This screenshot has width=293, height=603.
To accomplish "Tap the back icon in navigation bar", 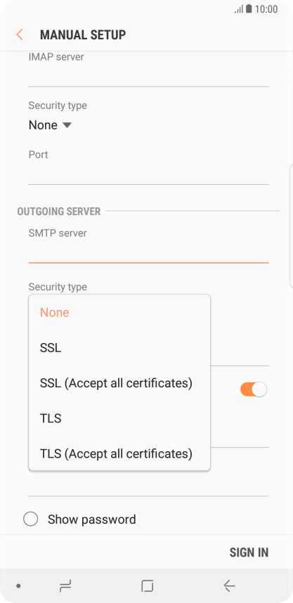I will pyautogui.click(x=229, y=586).
